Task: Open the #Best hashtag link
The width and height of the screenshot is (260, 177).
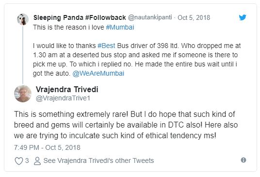Action: [106, 46]
